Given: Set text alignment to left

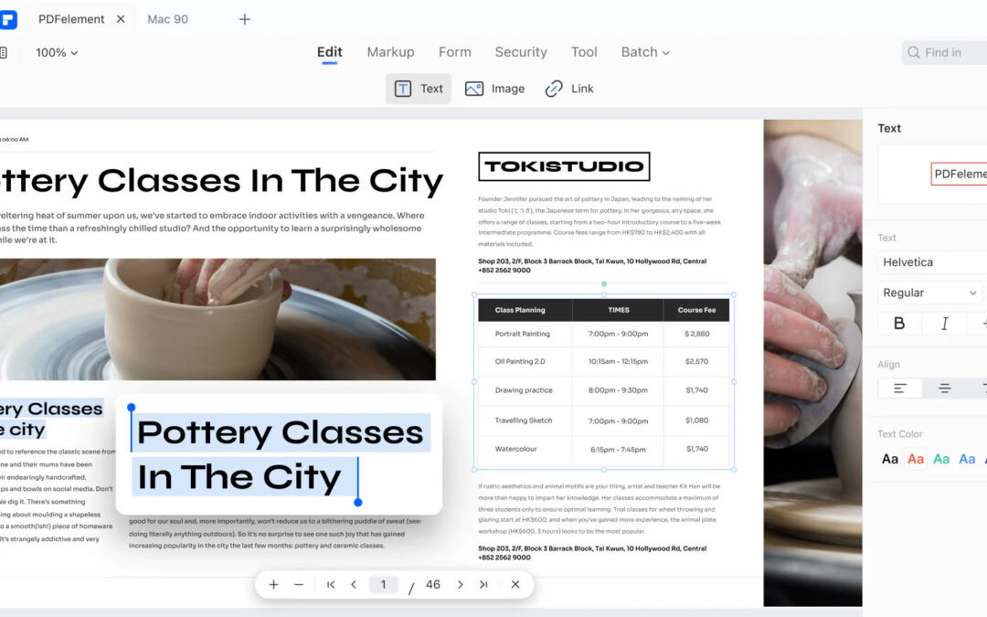Looking at the screenshot, I should pos(900,388).
